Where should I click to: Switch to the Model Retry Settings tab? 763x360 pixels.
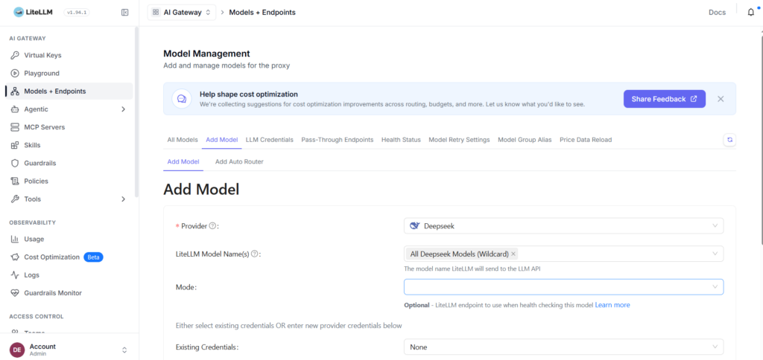[x=459, y=139]
